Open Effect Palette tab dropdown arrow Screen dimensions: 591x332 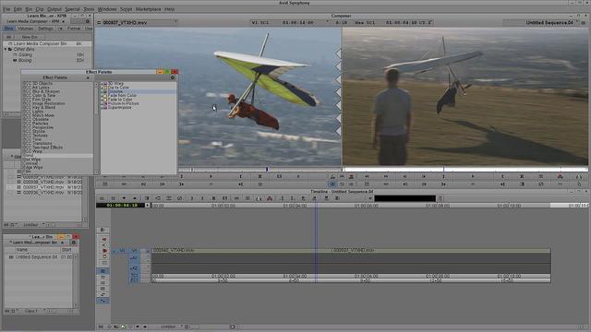point(88,77)
